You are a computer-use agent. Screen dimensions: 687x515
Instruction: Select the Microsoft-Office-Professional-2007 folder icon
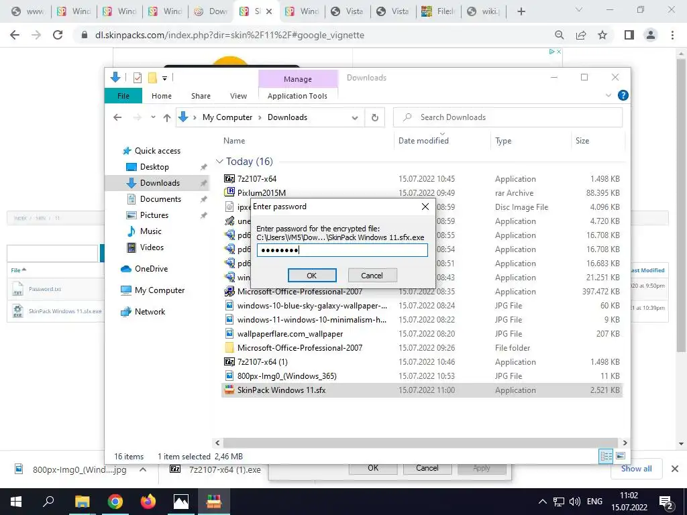[229, 348]
